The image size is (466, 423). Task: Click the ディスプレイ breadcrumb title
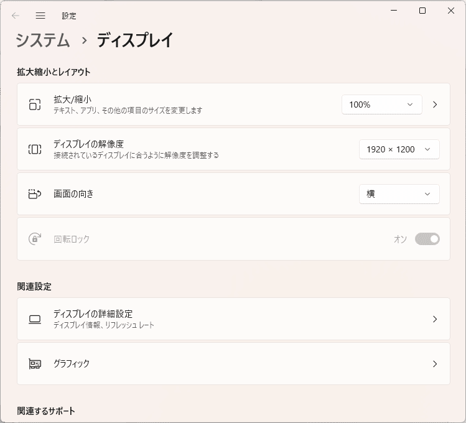[134, 40]
